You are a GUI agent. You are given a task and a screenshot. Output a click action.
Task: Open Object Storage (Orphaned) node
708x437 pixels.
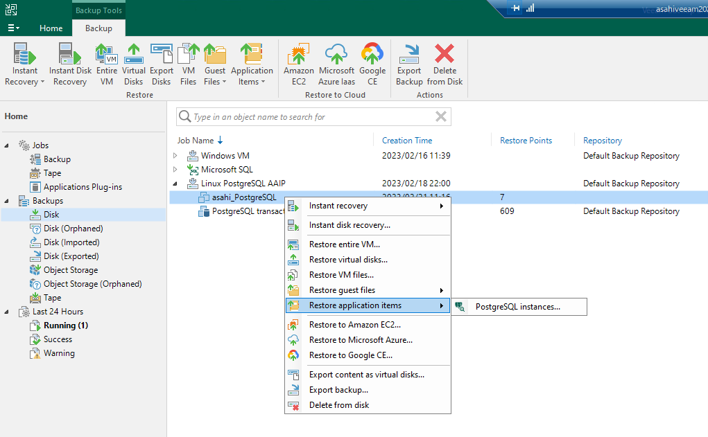coord(92,284)
